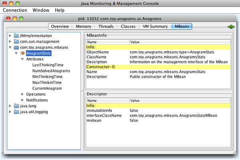Expand the java.lang tree node
The image size is (240, 160).
point(10,106)
